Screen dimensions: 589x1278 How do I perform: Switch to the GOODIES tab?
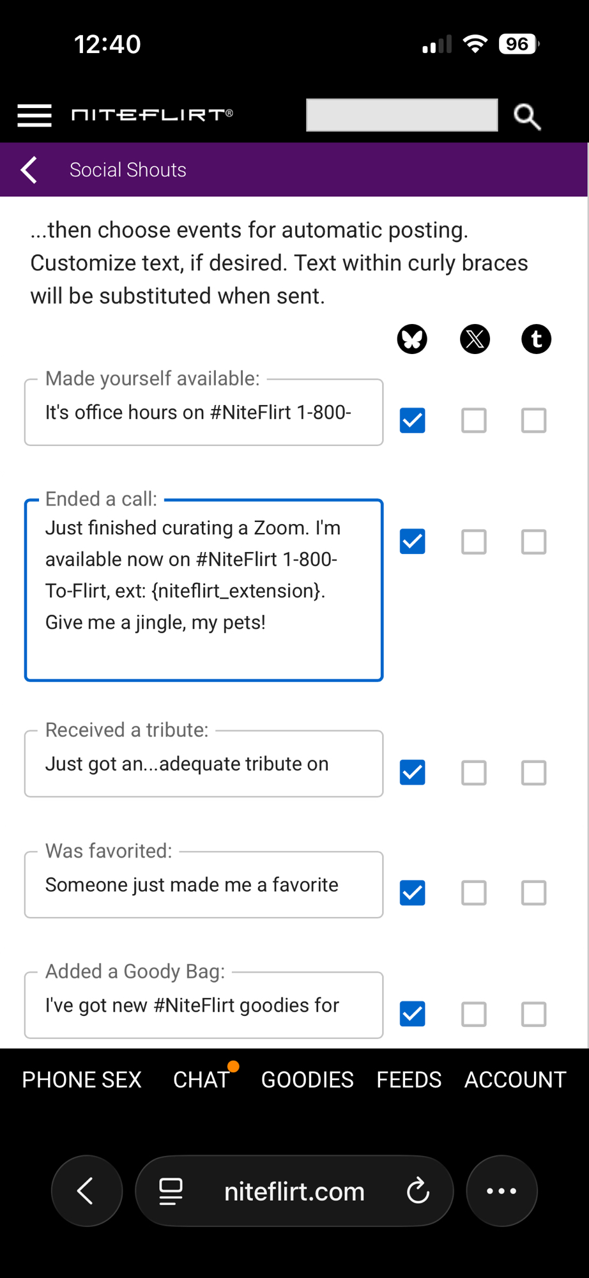307,1080
